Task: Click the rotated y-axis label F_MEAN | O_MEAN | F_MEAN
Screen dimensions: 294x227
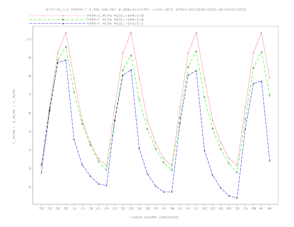Action: (14, 116)
